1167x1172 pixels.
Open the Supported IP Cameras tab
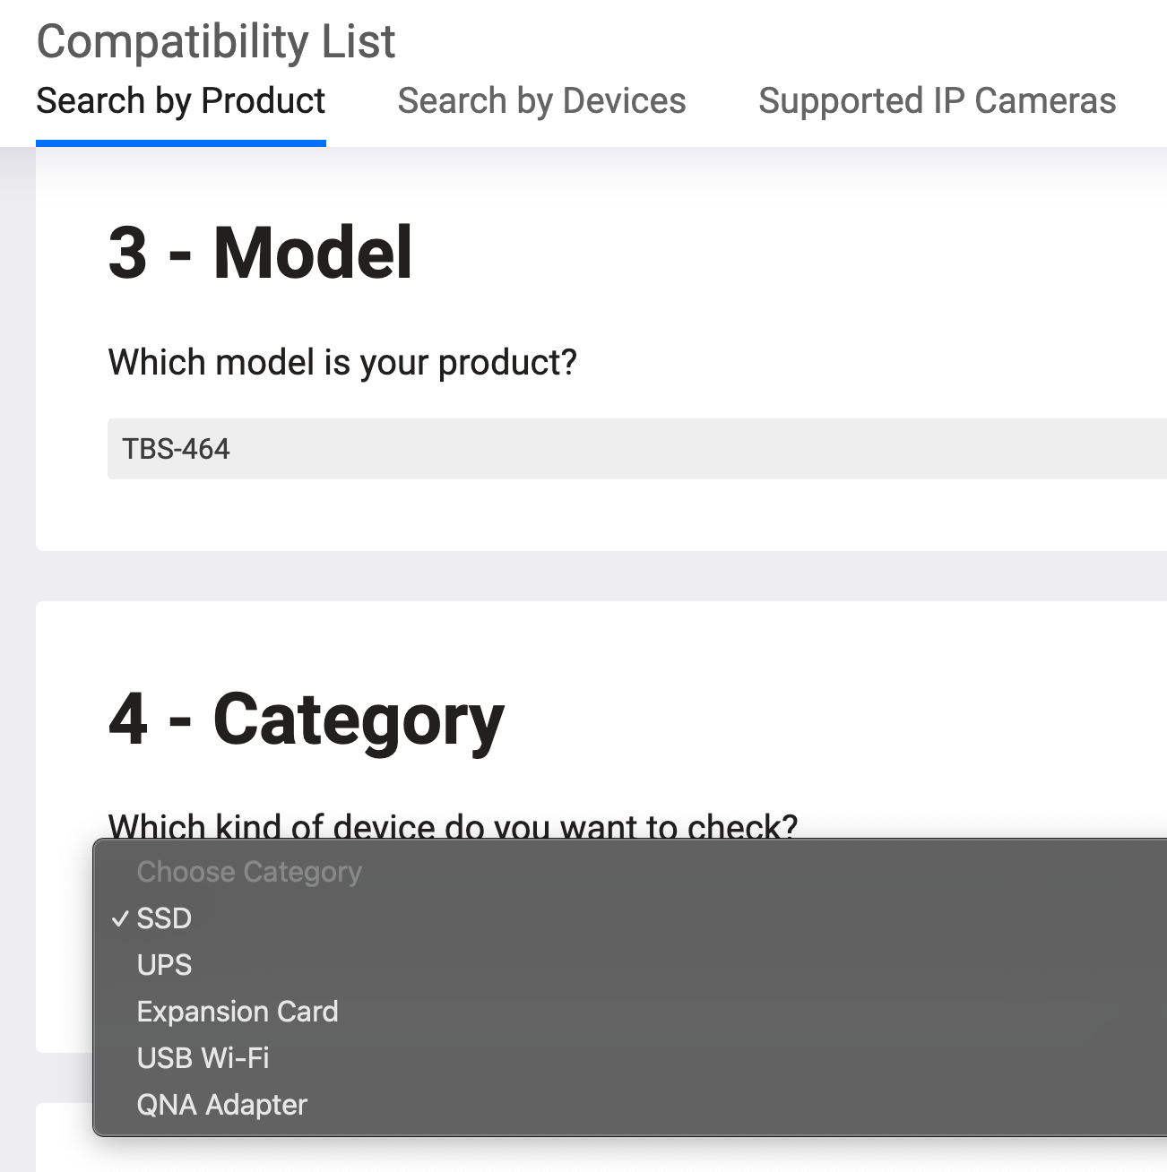click(937, 101)
